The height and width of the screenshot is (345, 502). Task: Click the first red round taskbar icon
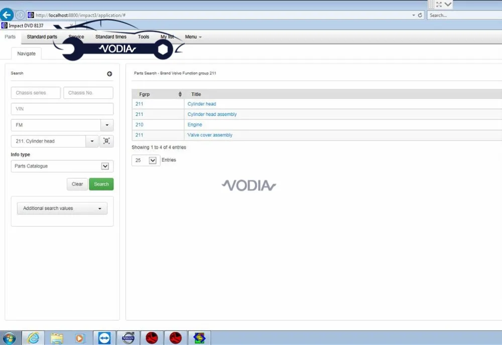pyautogui.click(x=152, y=338)
